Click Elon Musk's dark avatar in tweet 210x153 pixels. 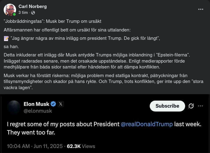[14, 107]
